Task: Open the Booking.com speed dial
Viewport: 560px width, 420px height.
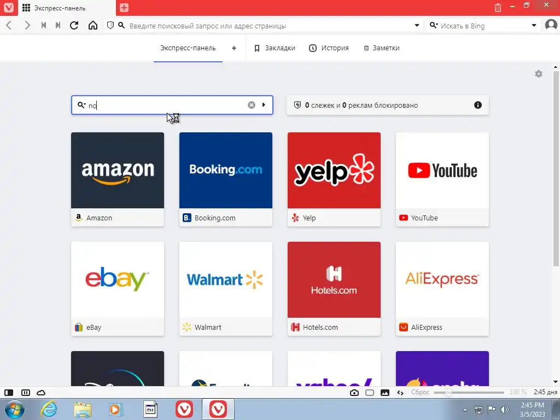Action: point(226,179)
